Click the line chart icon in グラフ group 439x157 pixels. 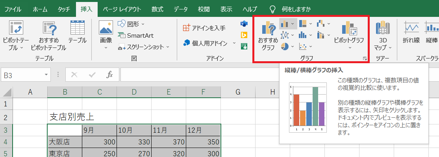click(x=285, y=35)
